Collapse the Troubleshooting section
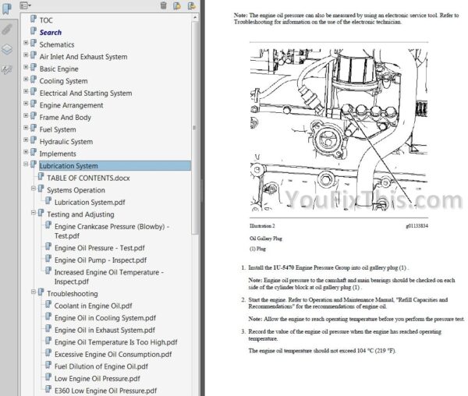468x396 pixels. (x=33, y=293)
